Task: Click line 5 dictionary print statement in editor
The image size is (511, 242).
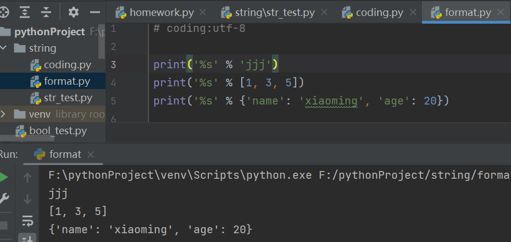Action: click(301, 101)
